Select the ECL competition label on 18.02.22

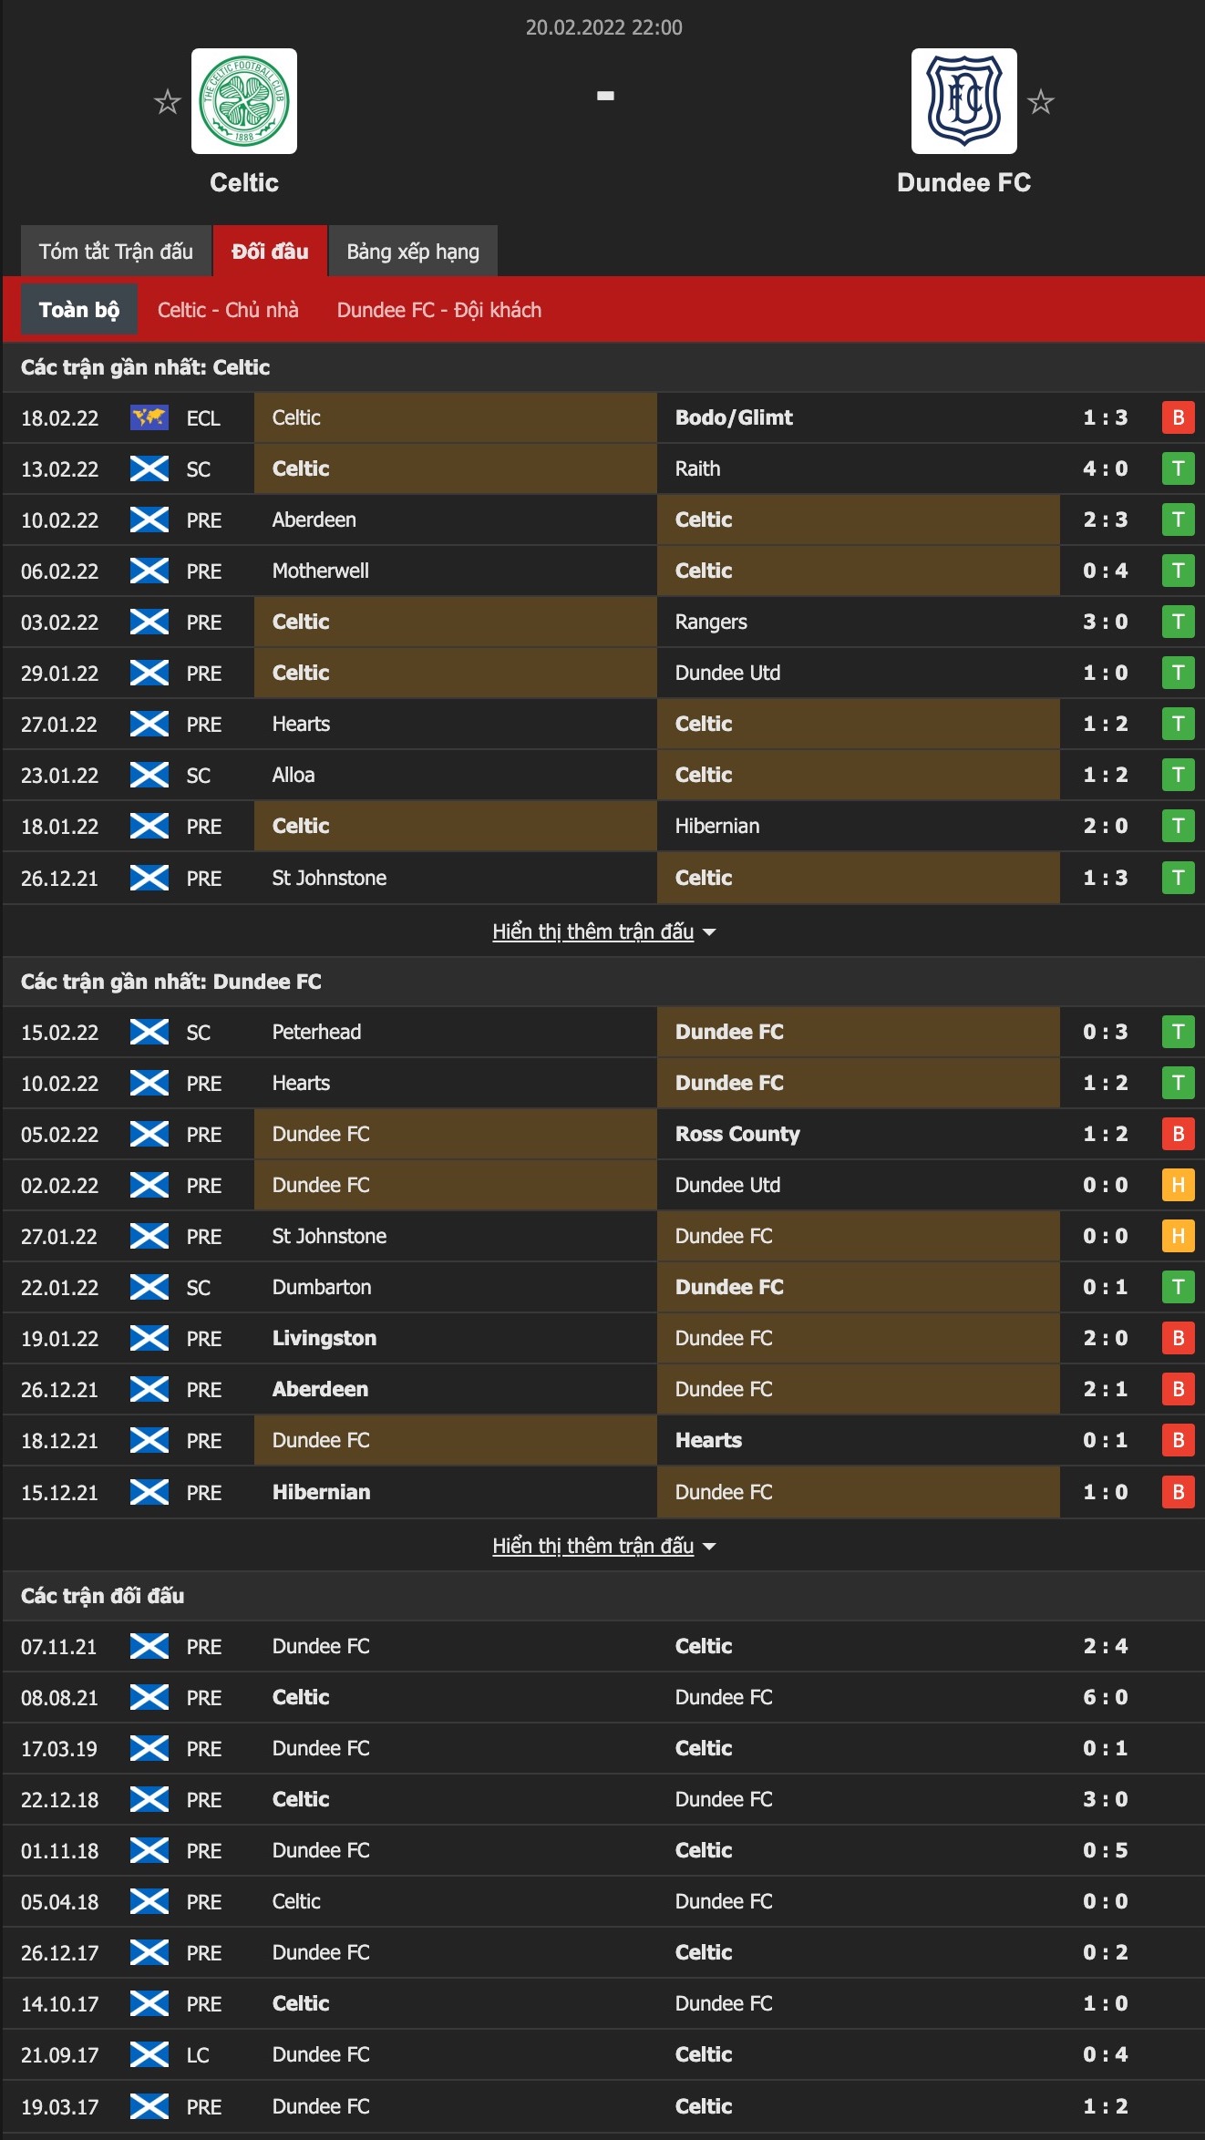(x=203, y=417)
